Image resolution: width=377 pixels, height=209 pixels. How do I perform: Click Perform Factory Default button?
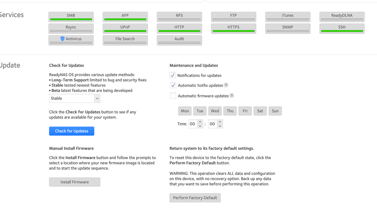pyautogui.click(x=195, y=198)
